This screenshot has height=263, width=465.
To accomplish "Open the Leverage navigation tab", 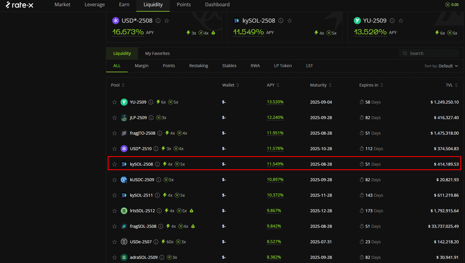I will 95,5.
